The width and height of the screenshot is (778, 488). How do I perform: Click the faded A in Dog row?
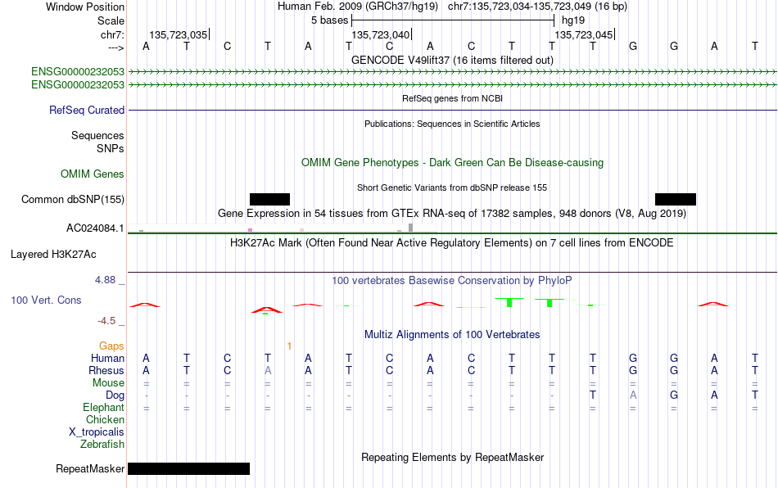[633, 395]
